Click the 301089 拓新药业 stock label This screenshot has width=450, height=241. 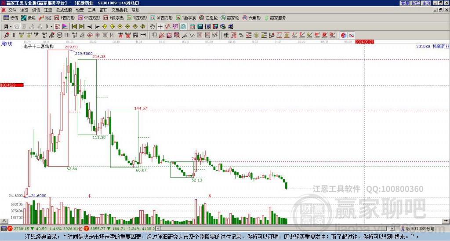433,46
